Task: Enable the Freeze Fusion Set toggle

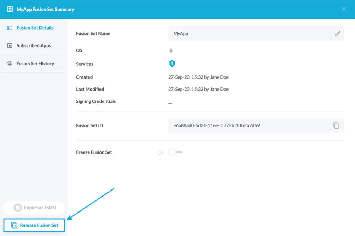Action: [x=176, y=152]
